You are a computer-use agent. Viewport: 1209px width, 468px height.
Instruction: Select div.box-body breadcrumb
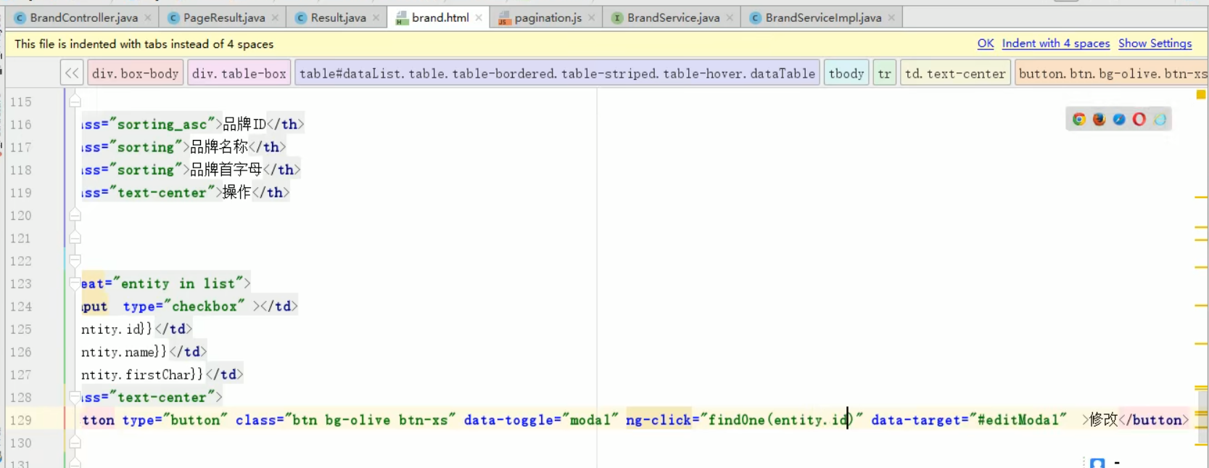coord(135,73)
